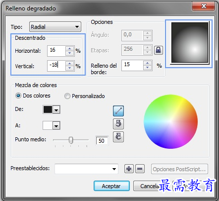Click the Punto medio value field
The height and width of the screenshot is (201, 219).
coord(102,141)
